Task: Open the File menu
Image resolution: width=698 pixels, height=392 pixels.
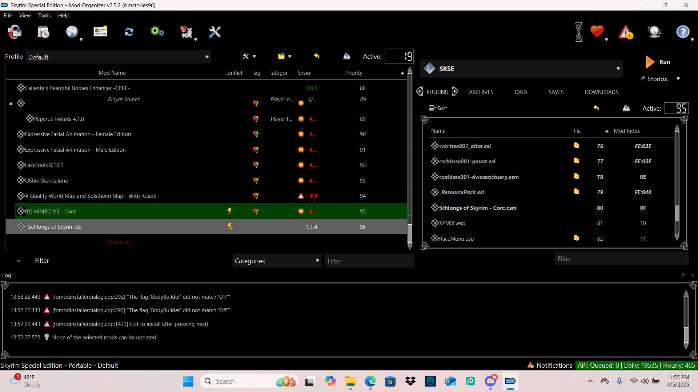Action: [x=8, y=16]
